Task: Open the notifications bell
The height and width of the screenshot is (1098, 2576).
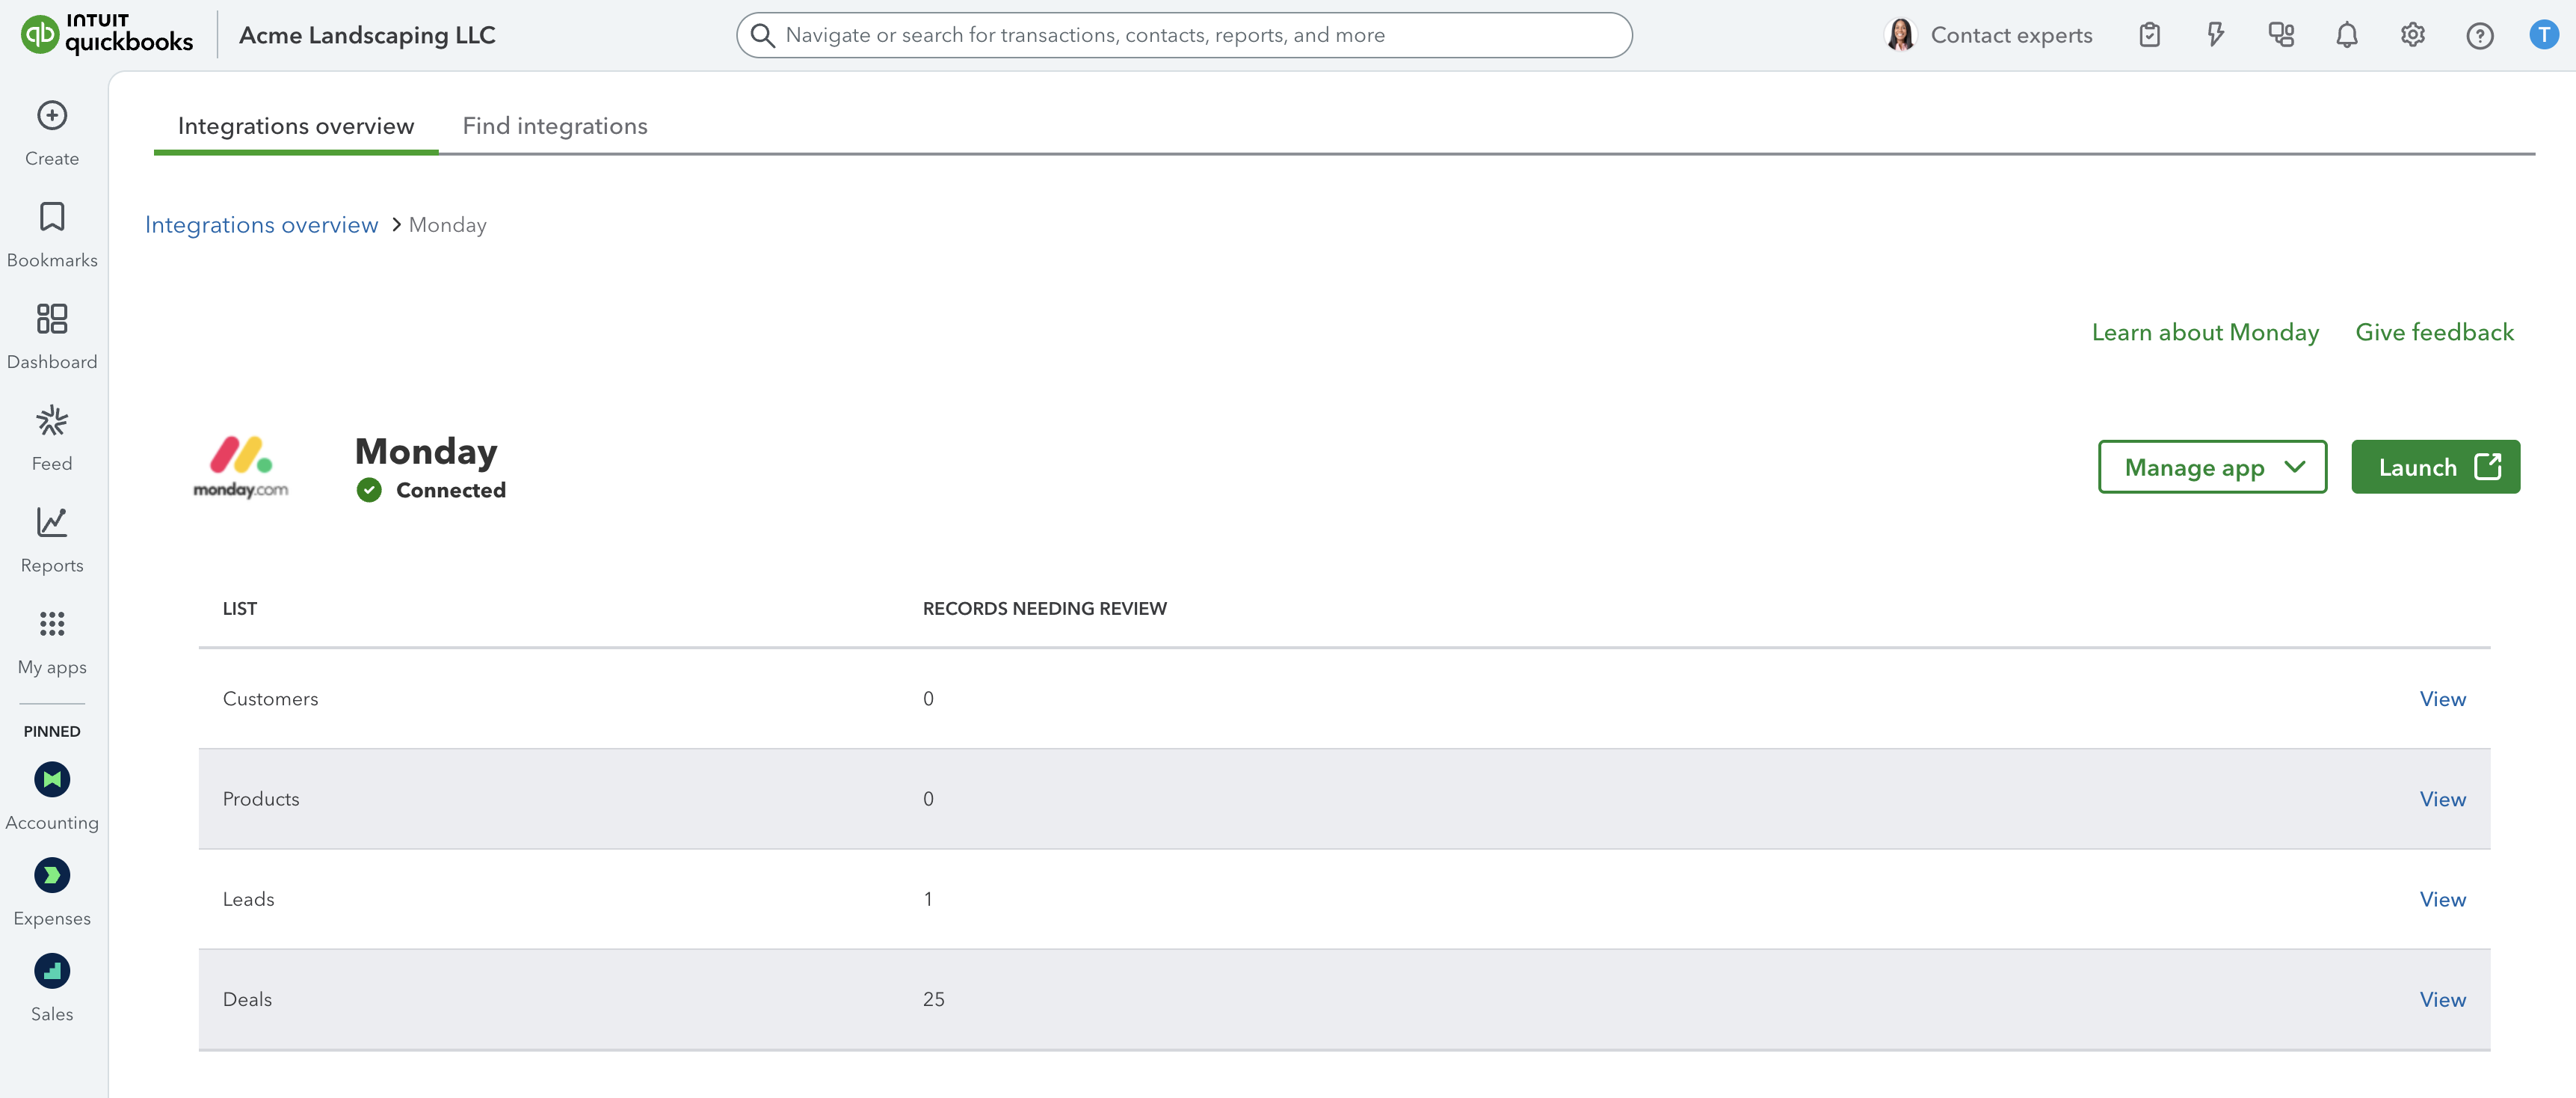Action: [x=2346, y=35]
